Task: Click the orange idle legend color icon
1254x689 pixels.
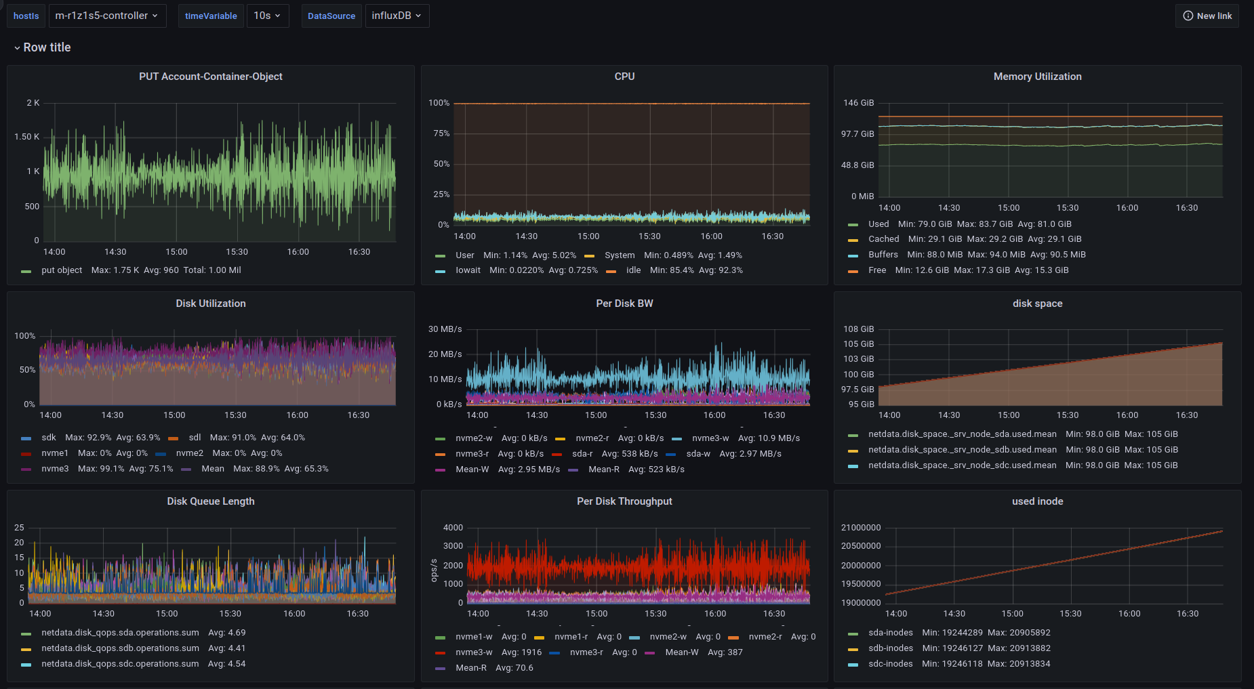Action: 611,271
